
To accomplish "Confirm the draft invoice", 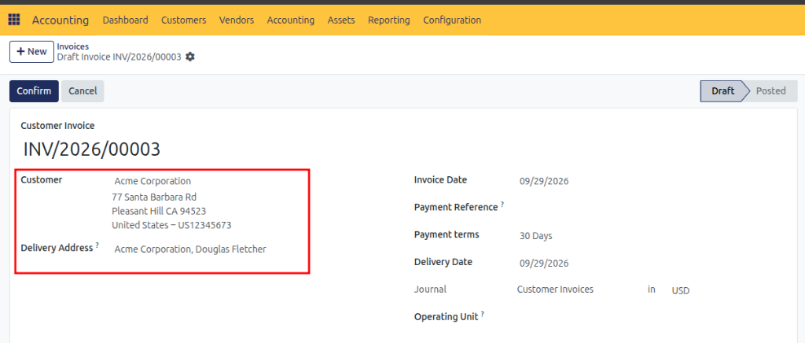I will [x=34, y=91].
